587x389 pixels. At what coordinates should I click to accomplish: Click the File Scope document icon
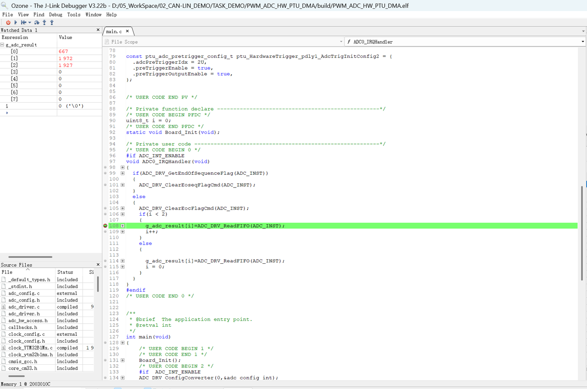point(107,42)
